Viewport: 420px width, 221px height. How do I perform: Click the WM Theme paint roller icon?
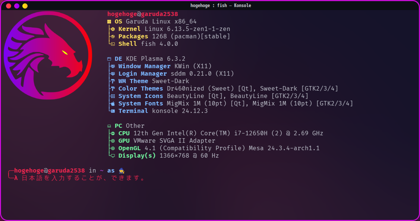tap(113, 81)
